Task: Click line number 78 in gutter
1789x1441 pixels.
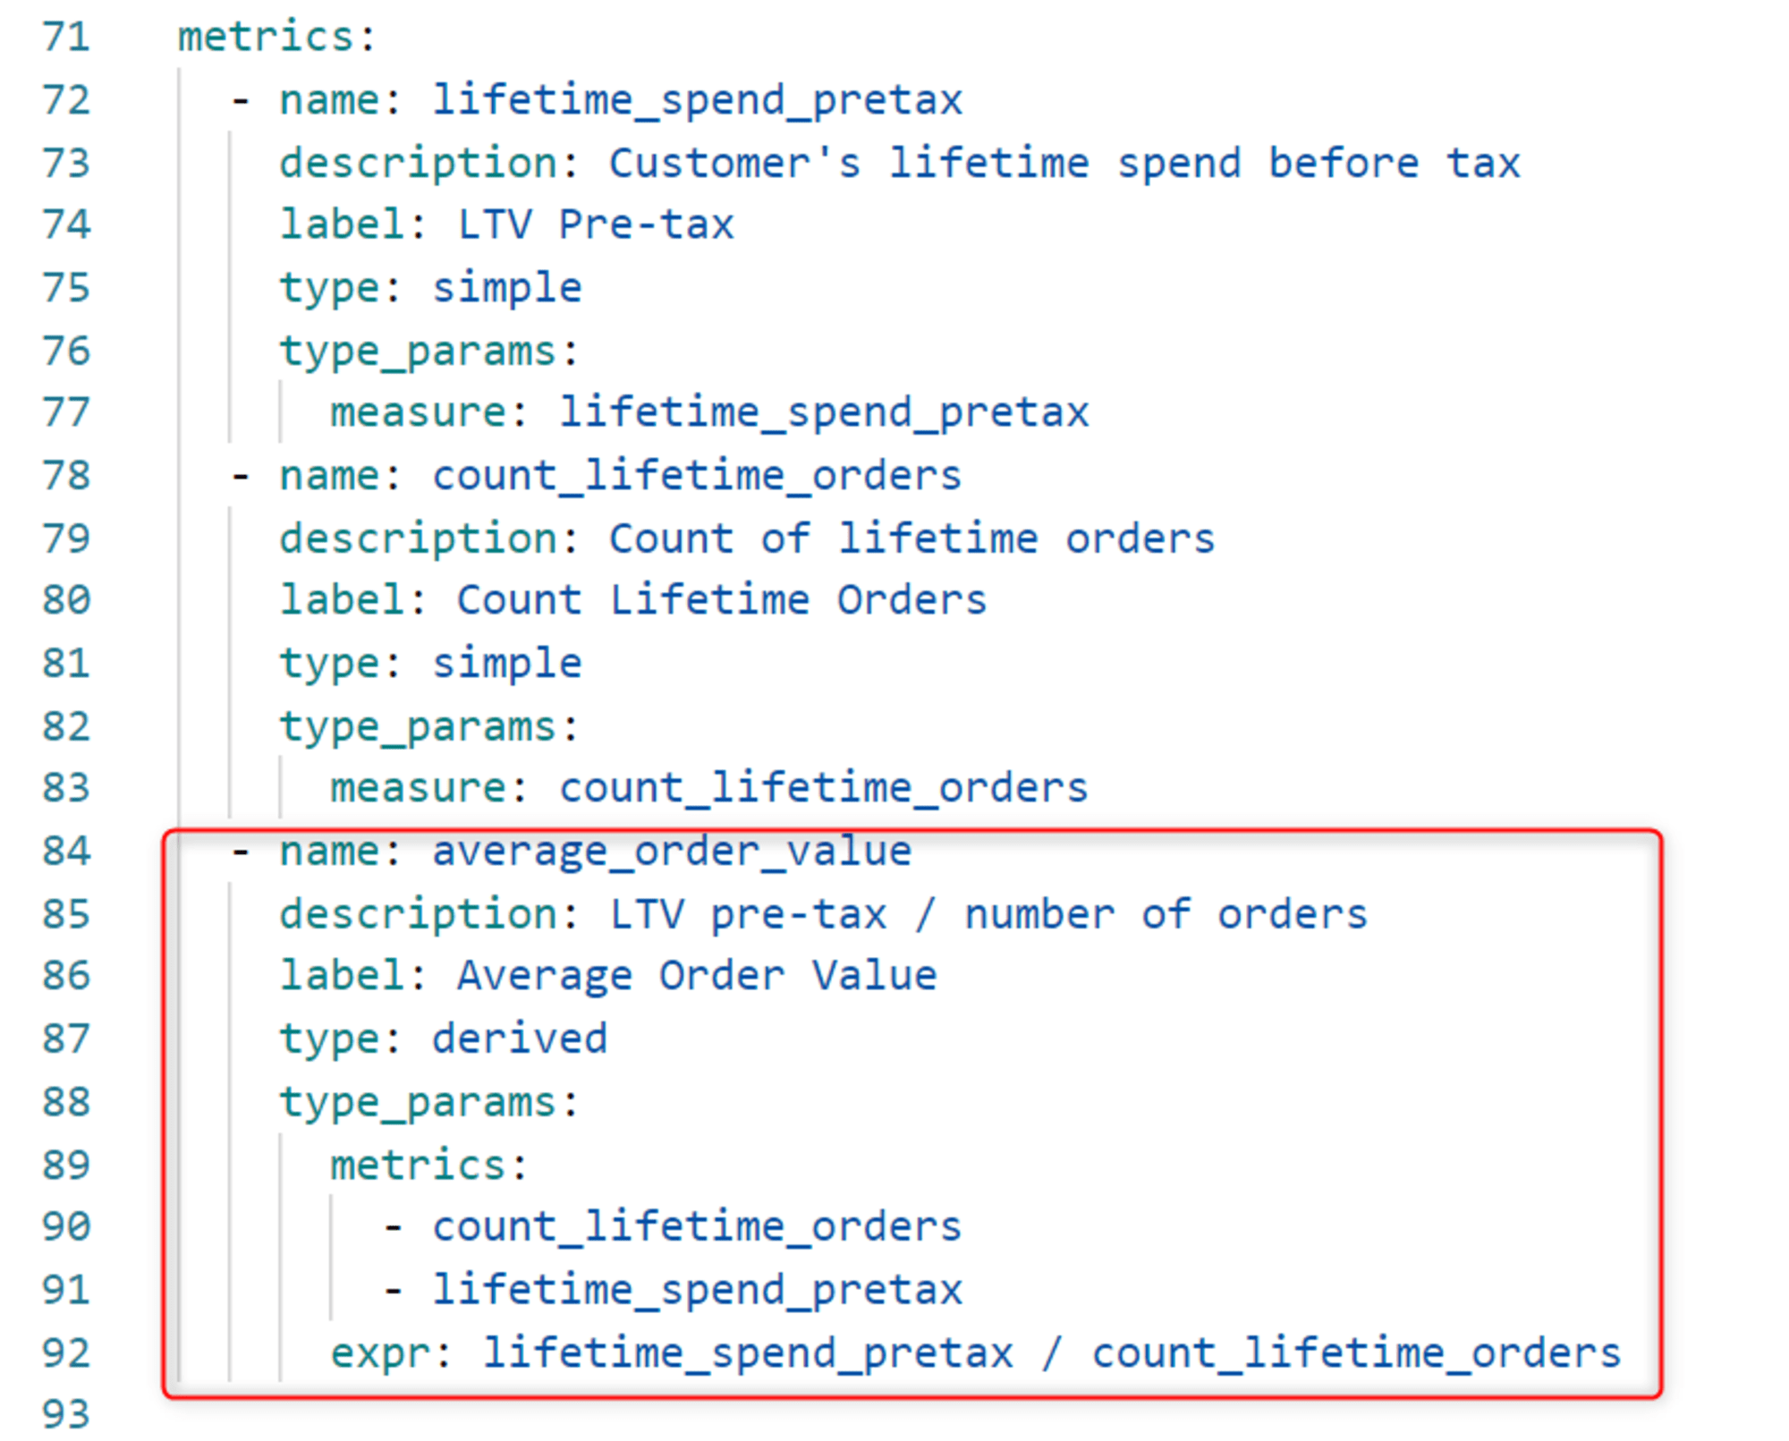Action: 66,475
